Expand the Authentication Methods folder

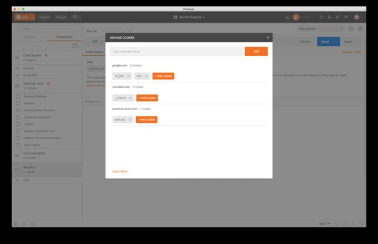[x=47, y=110]
